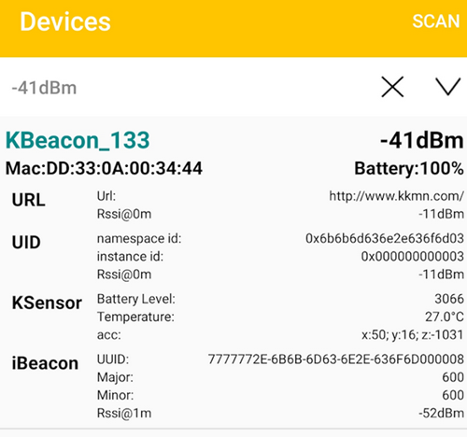Click the http://www.kkmn.com/ URL value

(x=397, y=196)
